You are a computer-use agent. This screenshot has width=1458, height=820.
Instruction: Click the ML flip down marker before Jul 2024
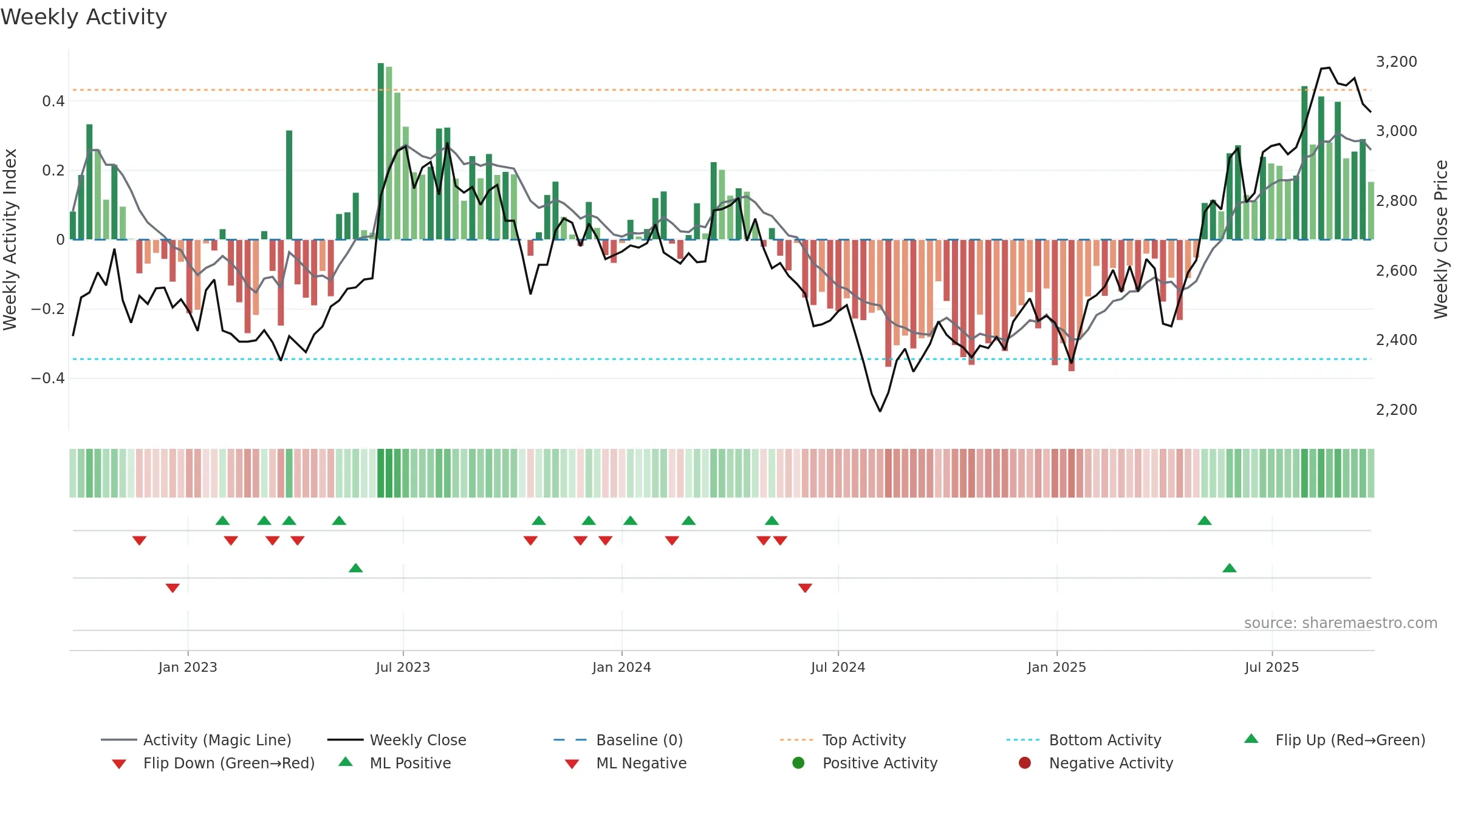tap(805, 588)
